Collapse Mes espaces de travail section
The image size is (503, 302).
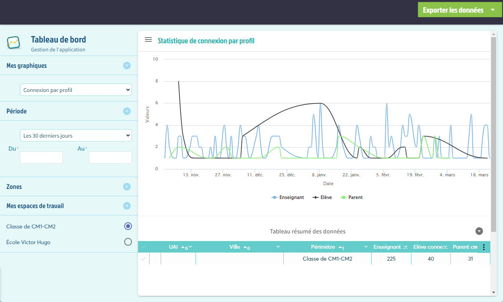127,206
